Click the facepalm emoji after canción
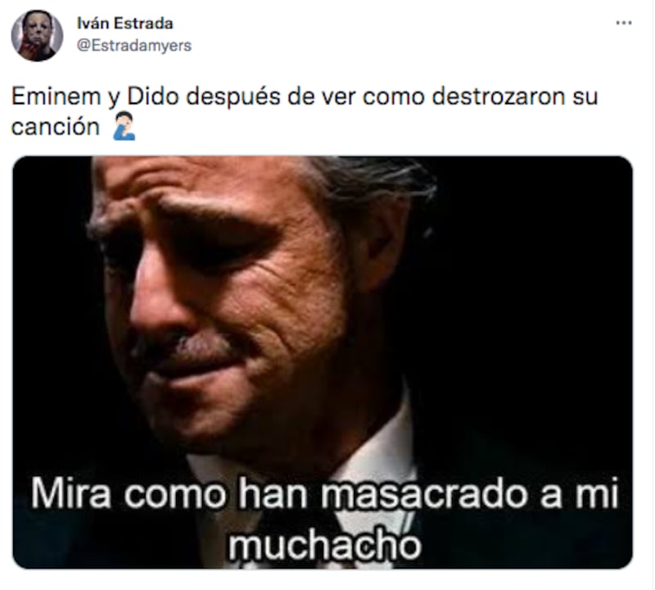The image size is (655, 590). click(x=124, y=126)
